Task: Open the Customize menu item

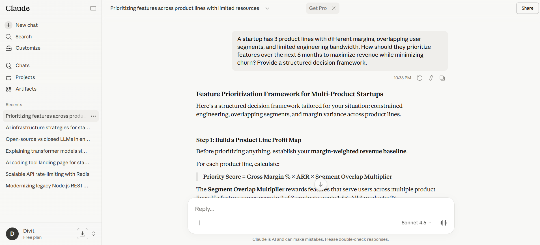Action: (x=28, y=48)
